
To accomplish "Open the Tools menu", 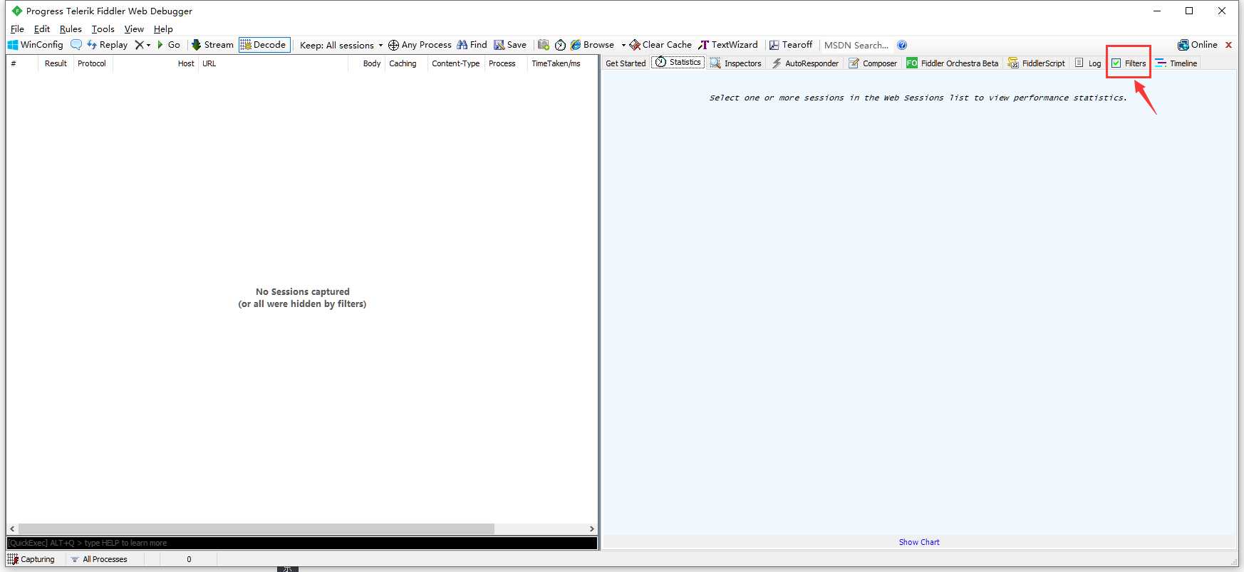I will pyautogui.click(x=103, y=29).
